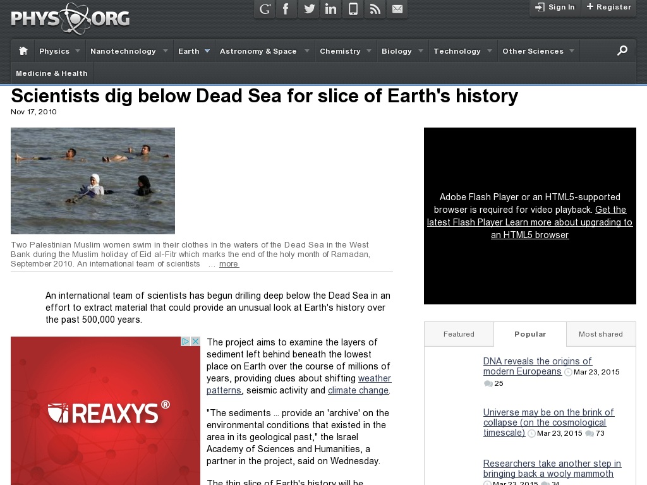The width and height of the screenshot is (647, 485).
Task: Open the Biology section
Action: (x=397, y=51)
